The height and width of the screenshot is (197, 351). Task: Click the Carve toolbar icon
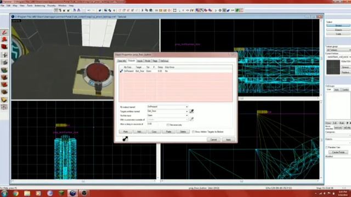pyautogui.click(x=100, y=10)
